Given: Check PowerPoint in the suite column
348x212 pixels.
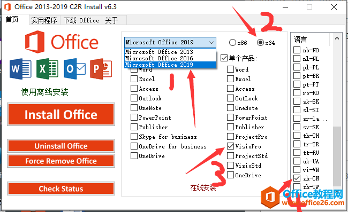Looking at the screenshot, I should [134, 117].
